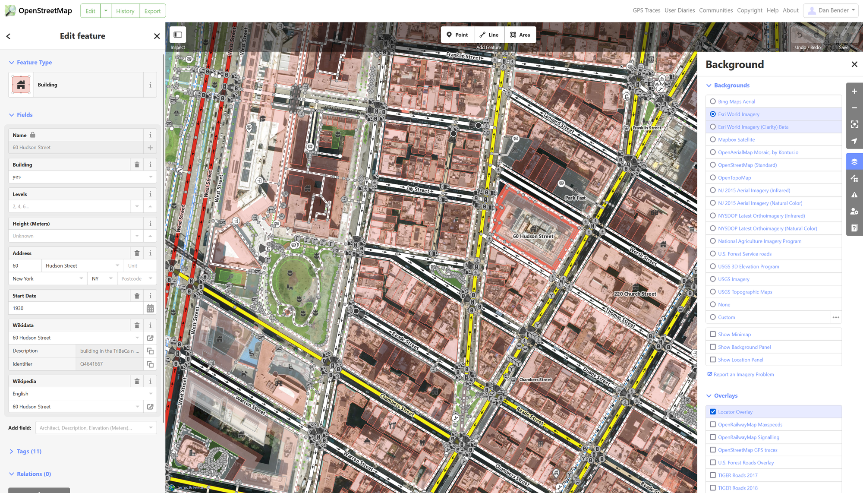Click the zoom in plus icon
The image size is (863, 493).
[x=854, y=91]
